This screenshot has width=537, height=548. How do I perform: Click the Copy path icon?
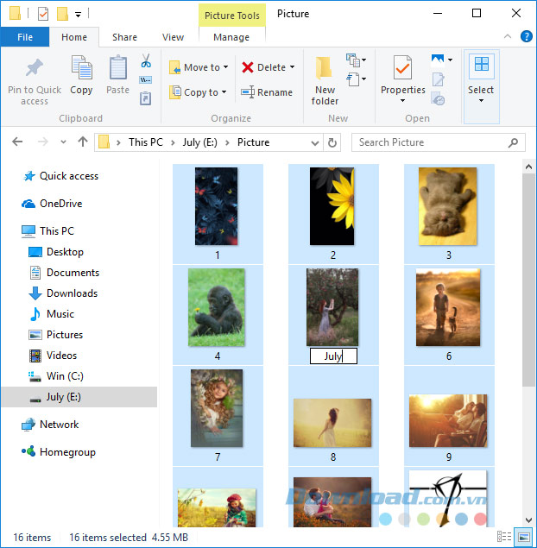click(x=145, y=79)
